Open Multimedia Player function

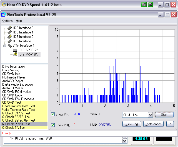(14, 77)
